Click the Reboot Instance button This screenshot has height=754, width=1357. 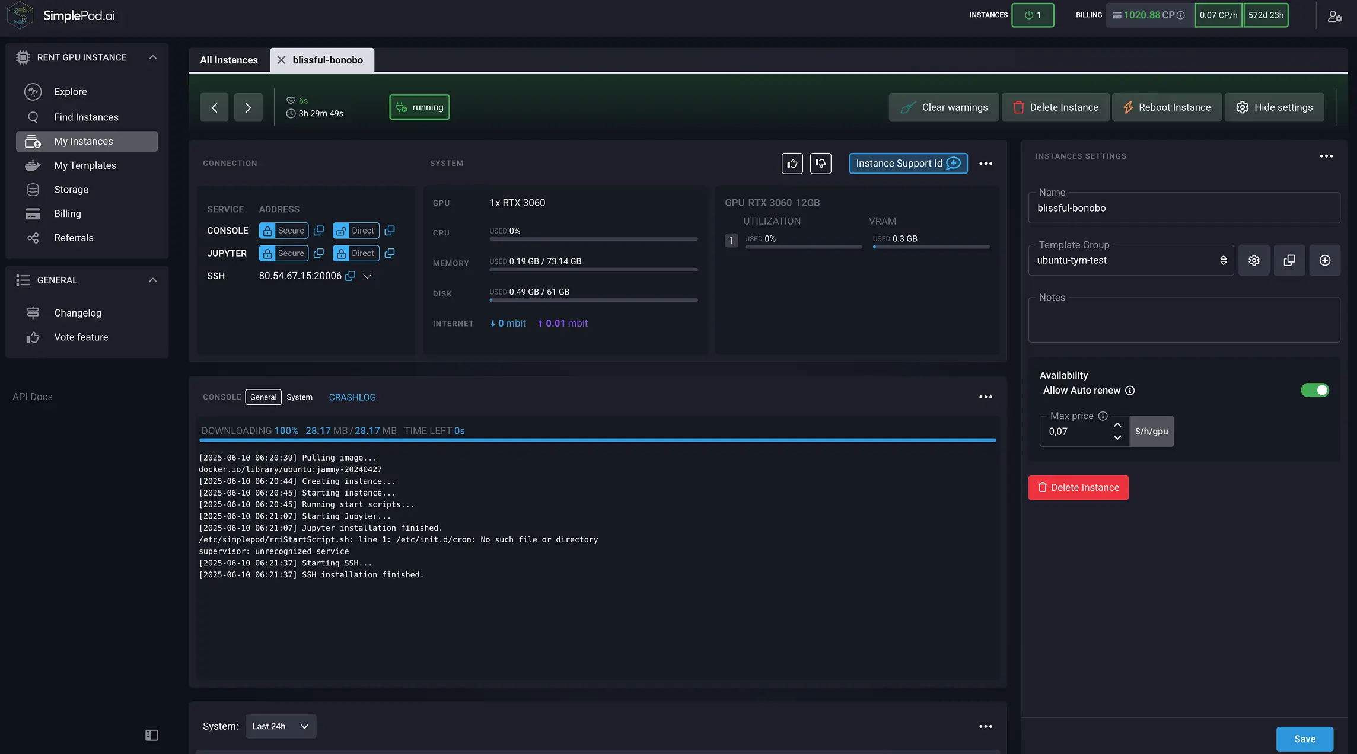tap(1167, 107)
